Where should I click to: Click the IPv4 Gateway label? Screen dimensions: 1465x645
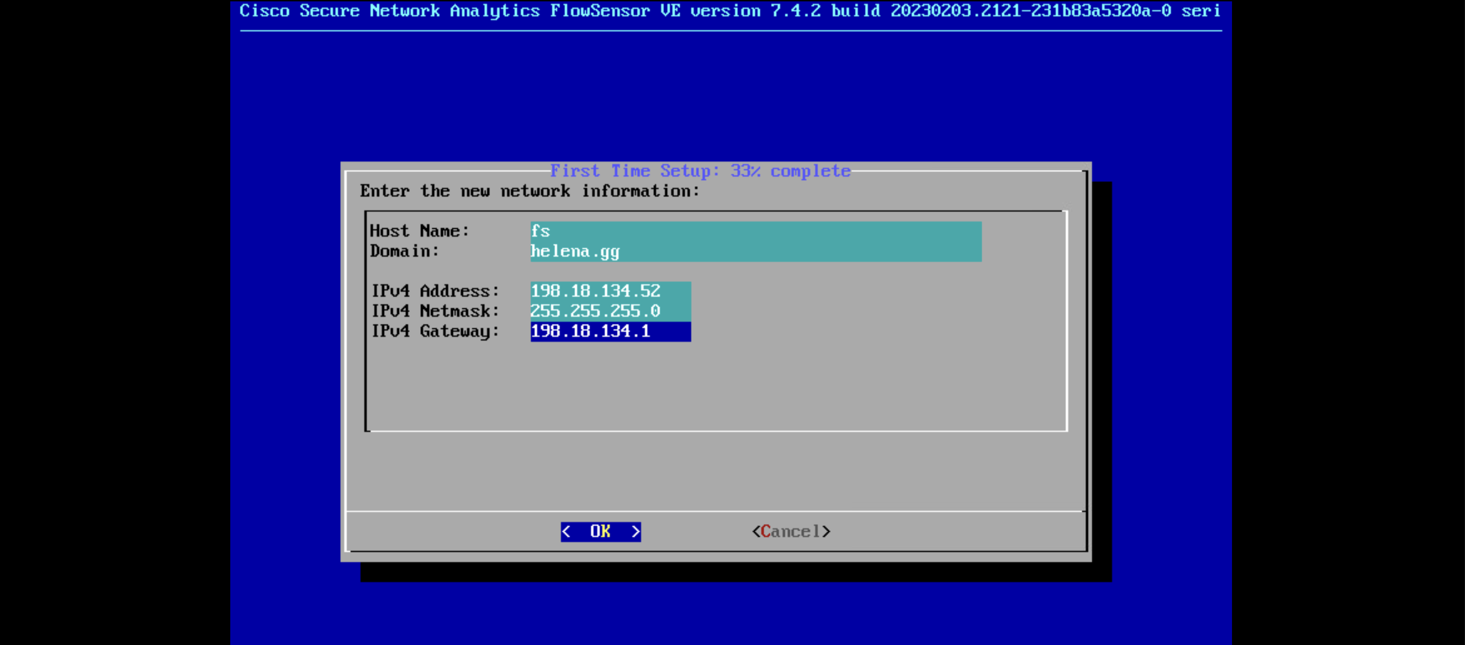click(435, 331)
